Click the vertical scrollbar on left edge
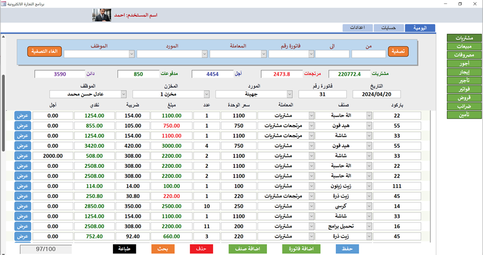483x255 pixels. click(x=3, y=113)
